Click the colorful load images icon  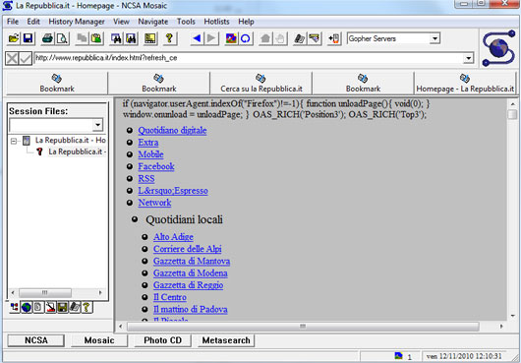click(231, 38)
